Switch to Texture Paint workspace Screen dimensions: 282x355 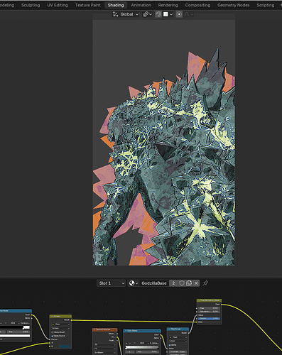point(88,5)
